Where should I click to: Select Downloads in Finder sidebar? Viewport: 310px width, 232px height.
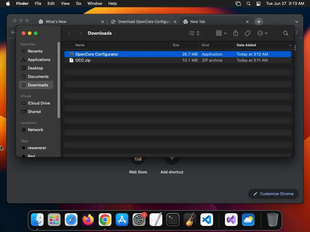(36, 85)
